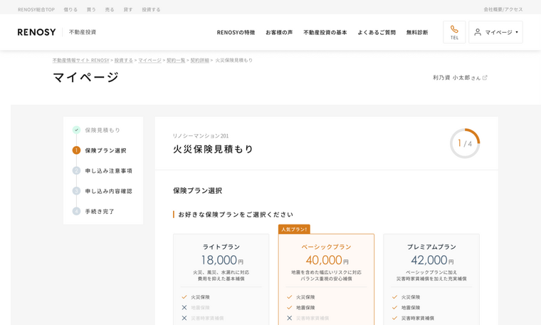Click the 火災保険見積もり heading

tap(214, 149)
